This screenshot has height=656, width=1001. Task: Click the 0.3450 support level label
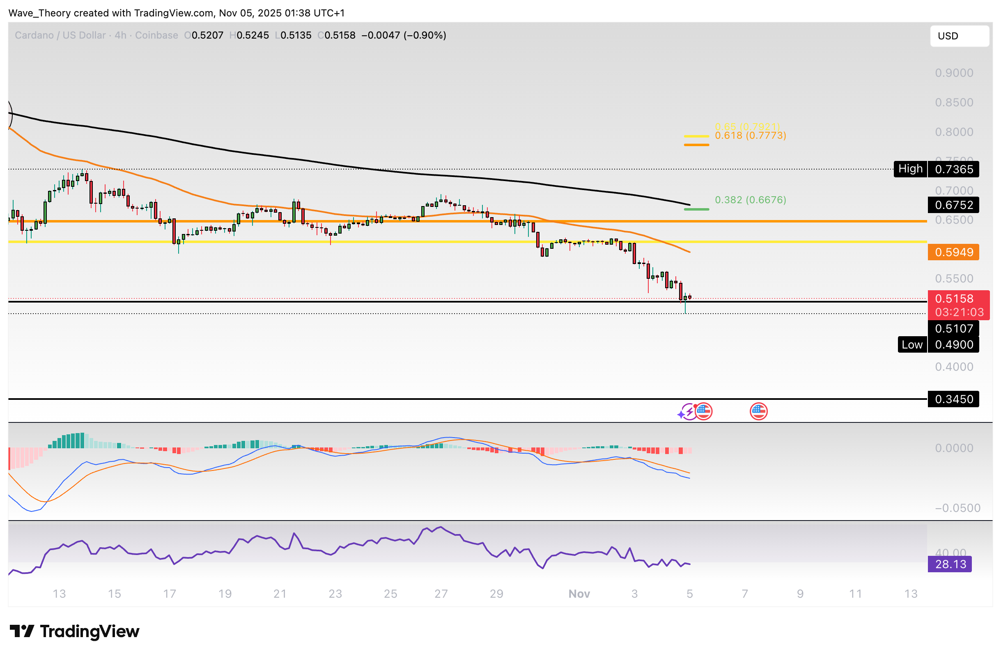[x=954, y=399]
